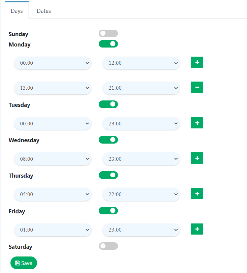The width and height of the screenshot is (247, 273).
Task: Switch off the Wednesday toggle
Action: pyautogui.click(x=108, y=140)
